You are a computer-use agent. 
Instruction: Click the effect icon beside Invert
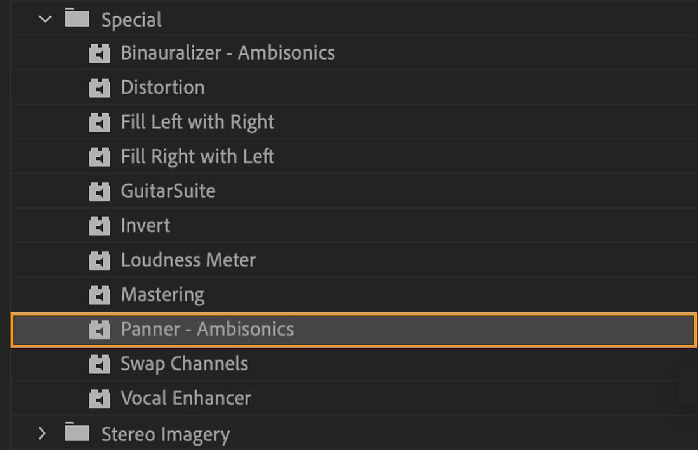(100, 225)
